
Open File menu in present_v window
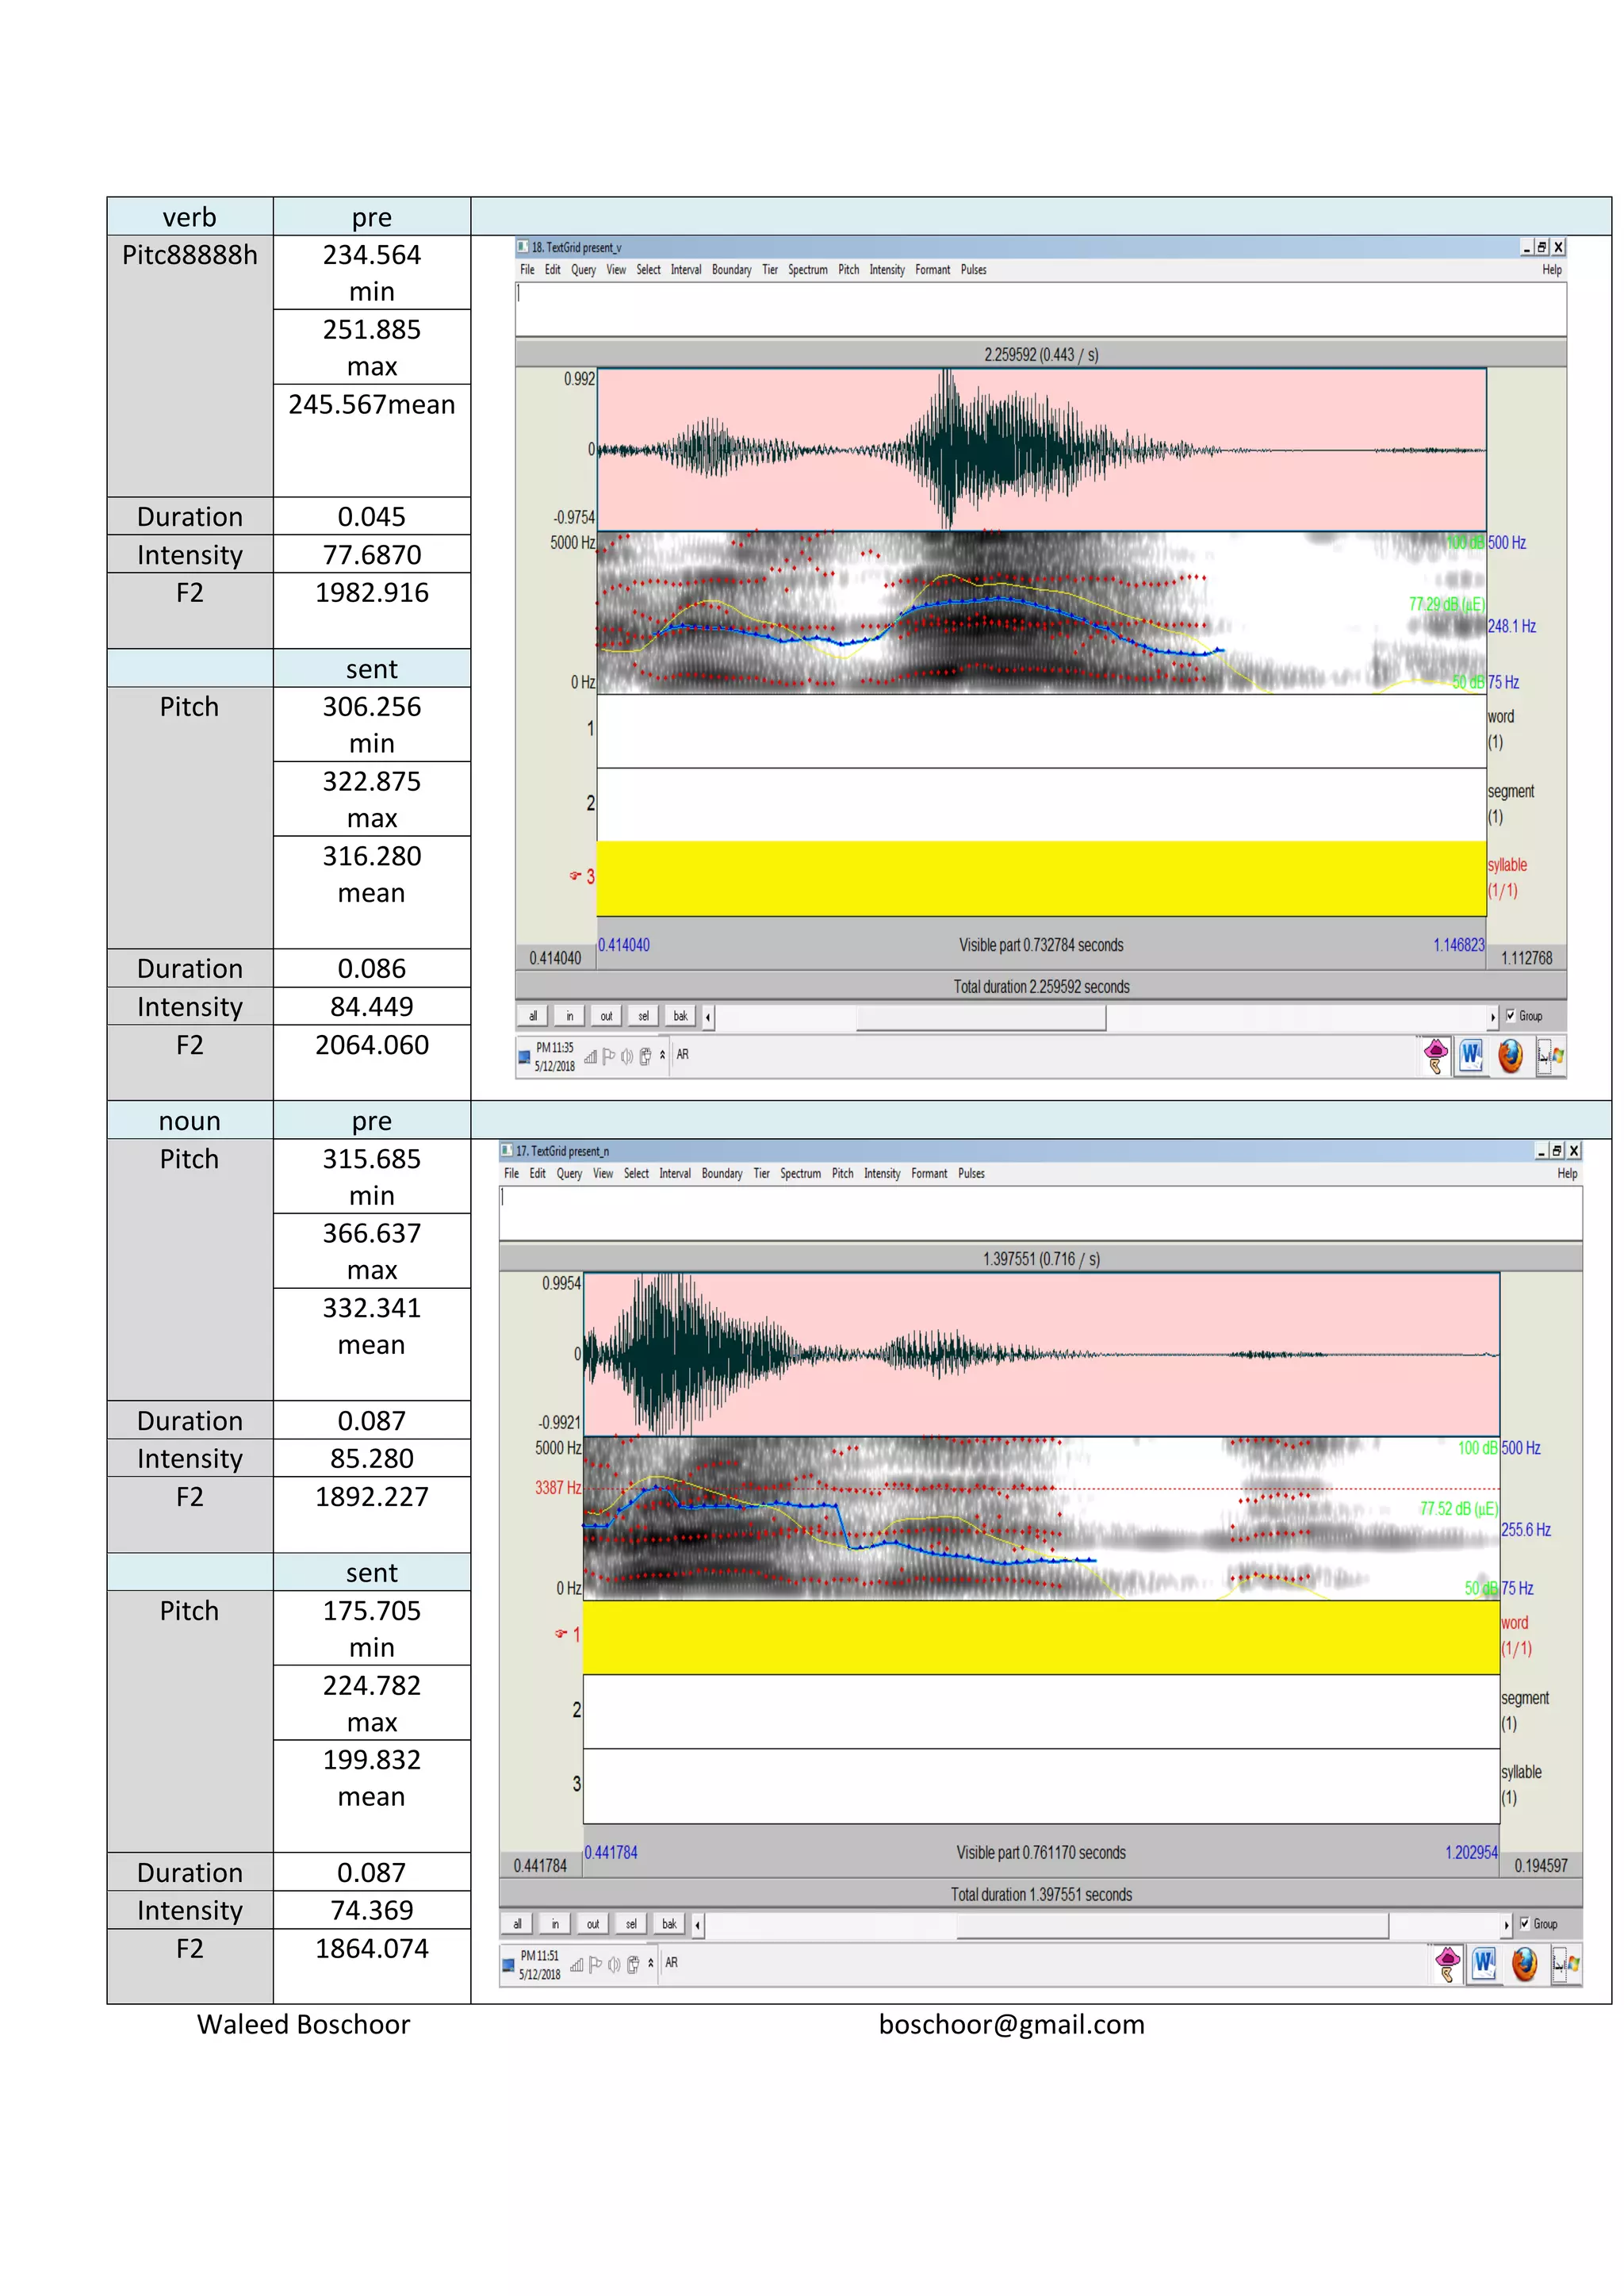click(527, 270)
